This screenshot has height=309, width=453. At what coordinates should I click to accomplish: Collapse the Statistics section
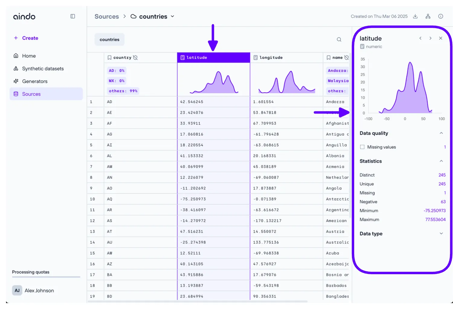click(441, 161)
